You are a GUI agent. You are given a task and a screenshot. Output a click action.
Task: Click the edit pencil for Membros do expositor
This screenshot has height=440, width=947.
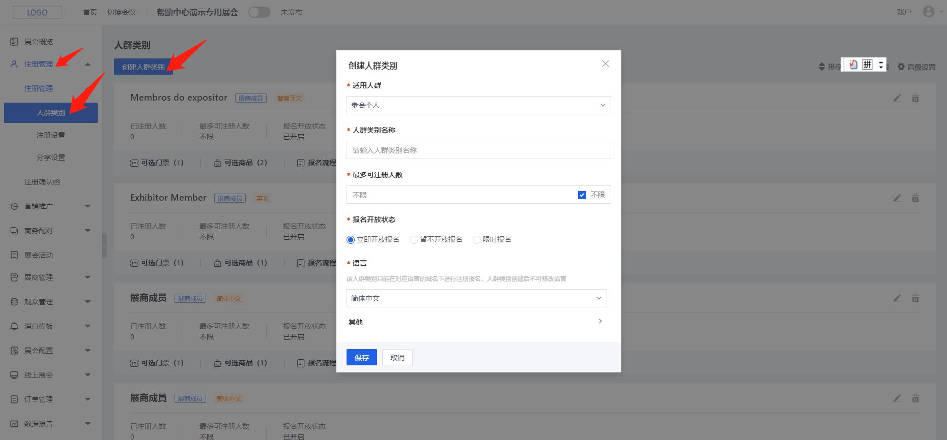[x=897, y=98]
